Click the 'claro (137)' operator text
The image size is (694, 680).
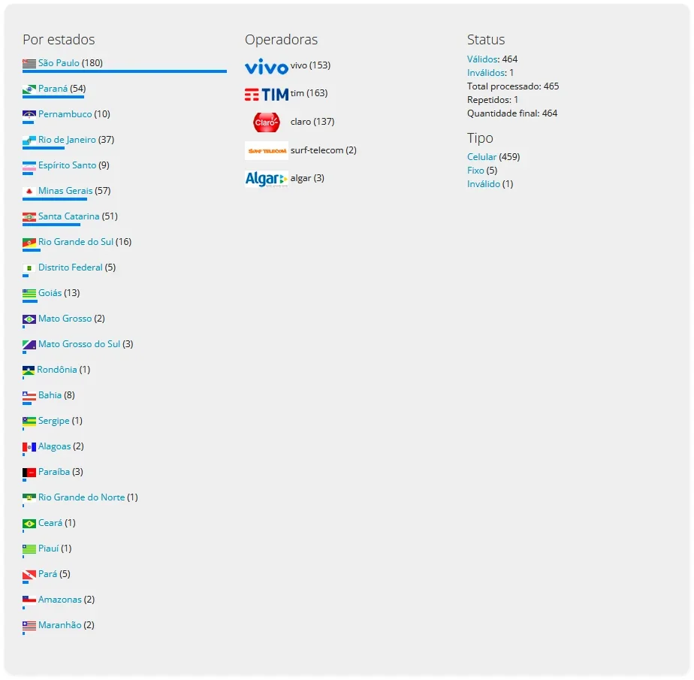tap(312, 122)
